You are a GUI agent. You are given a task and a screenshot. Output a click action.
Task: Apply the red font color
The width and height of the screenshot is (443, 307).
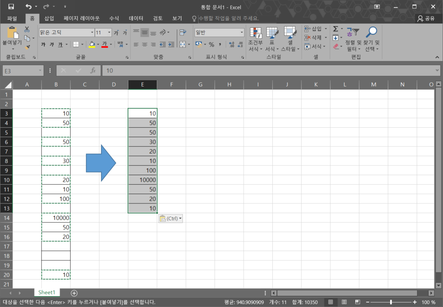(105, 44)
